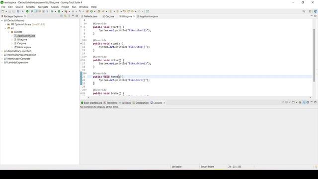318x179 pixels.
Task: Open the Debug button dropdown arrow
Action: click(55, 11)
